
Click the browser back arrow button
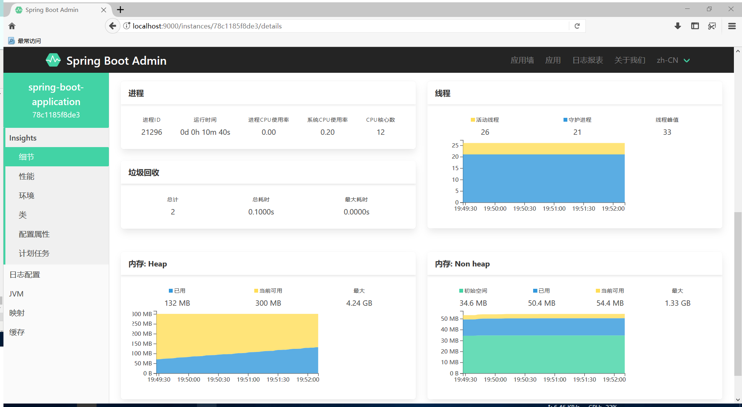tap(112, 26)
